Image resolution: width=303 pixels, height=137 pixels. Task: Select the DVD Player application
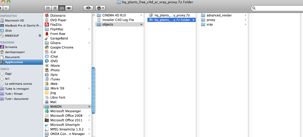click(x=58, y=20)
